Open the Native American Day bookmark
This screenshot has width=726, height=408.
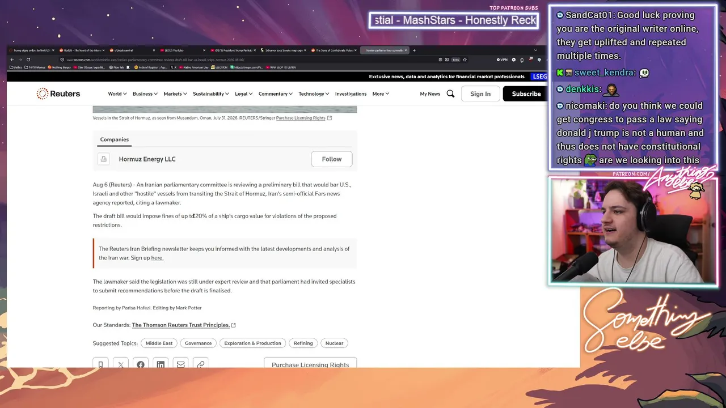pos(193,67)
